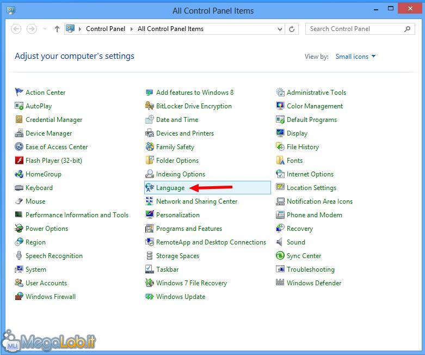Open the Windows Firewall icon

[x=19, y=296]
